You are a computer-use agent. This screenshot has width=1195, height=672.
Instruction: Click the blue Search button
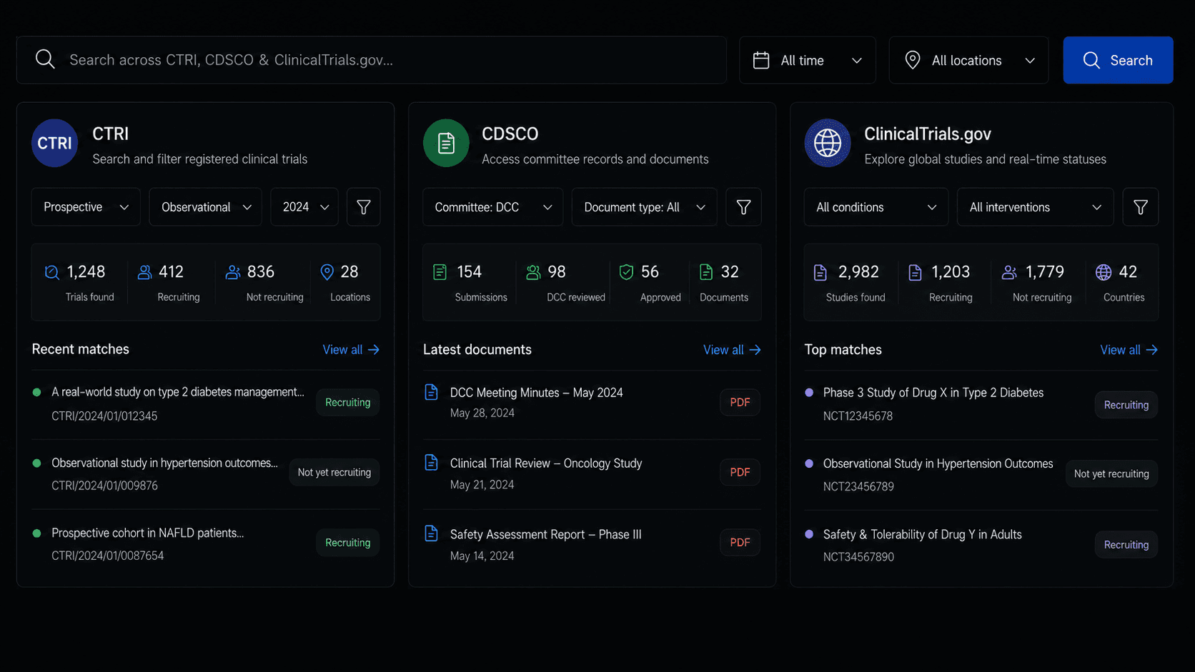click(x=1118, y=60)
